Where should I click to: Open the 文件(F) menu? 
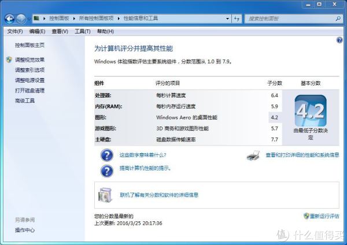(x=15, y=31)
